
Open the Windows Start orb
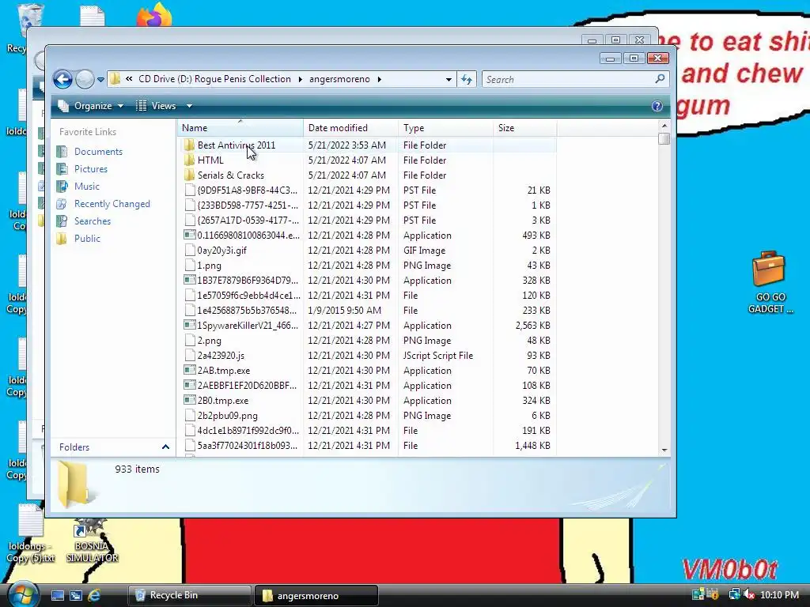click(x=21, y=594)
